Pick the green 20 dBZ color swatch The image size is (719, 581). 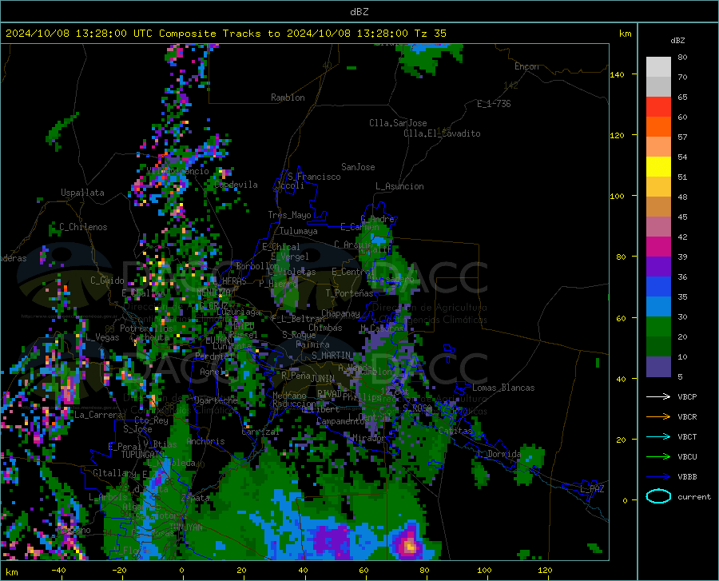(x=658, y=327)
